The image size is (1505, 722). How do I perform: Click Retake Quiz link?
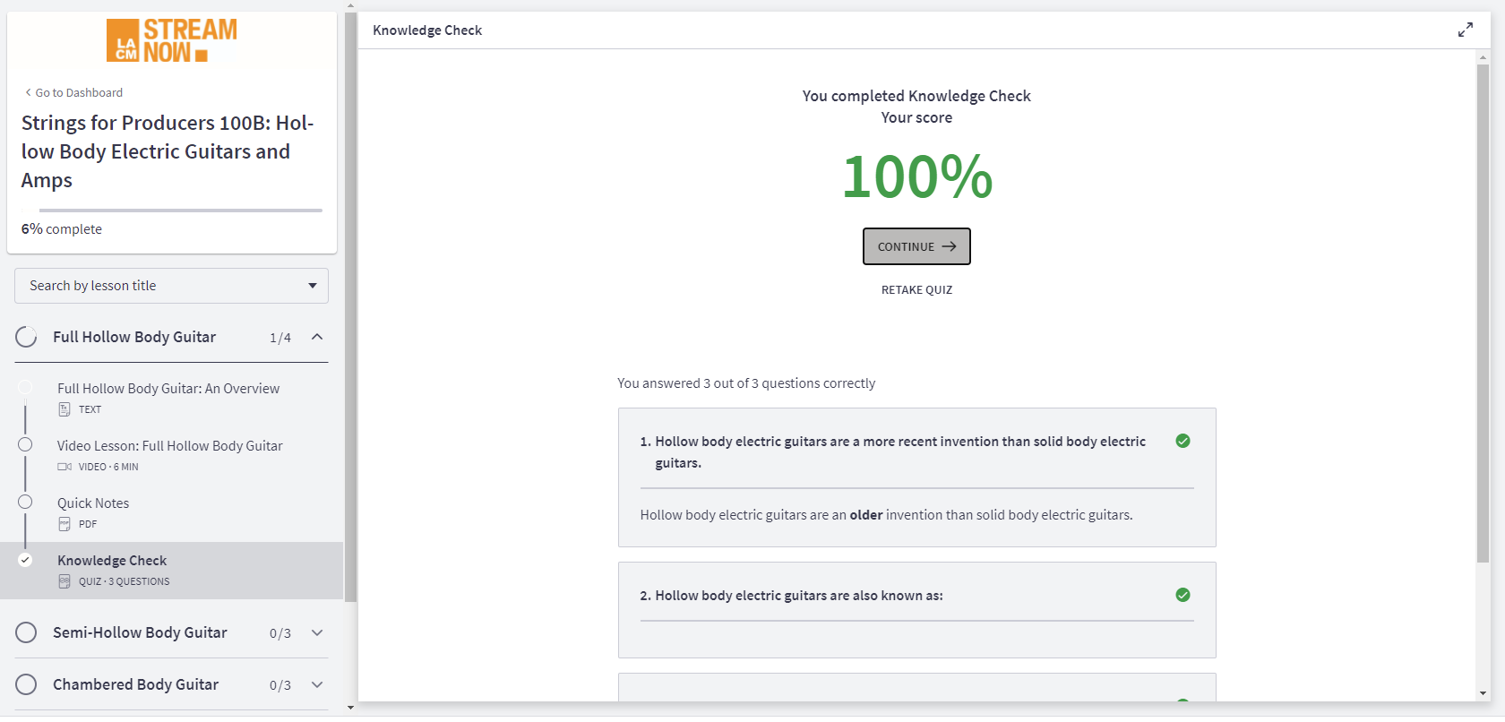pyautogui.click(x=916, y=289)
